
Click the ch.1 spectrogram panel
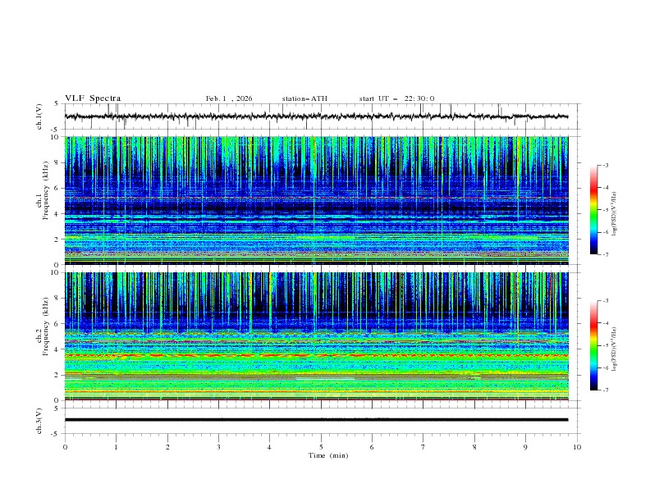click(x=316, y=200)
